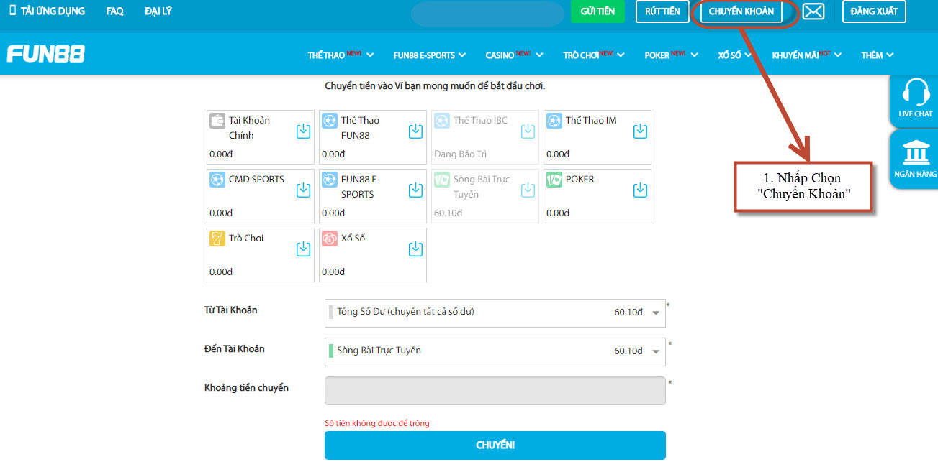This screenshot has height=472, width=938.
Task: Expand the Casino menu
Action: (514, 55)
